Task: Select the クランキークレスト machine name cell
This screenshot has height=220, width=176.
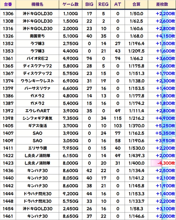Action: point(37,81)
